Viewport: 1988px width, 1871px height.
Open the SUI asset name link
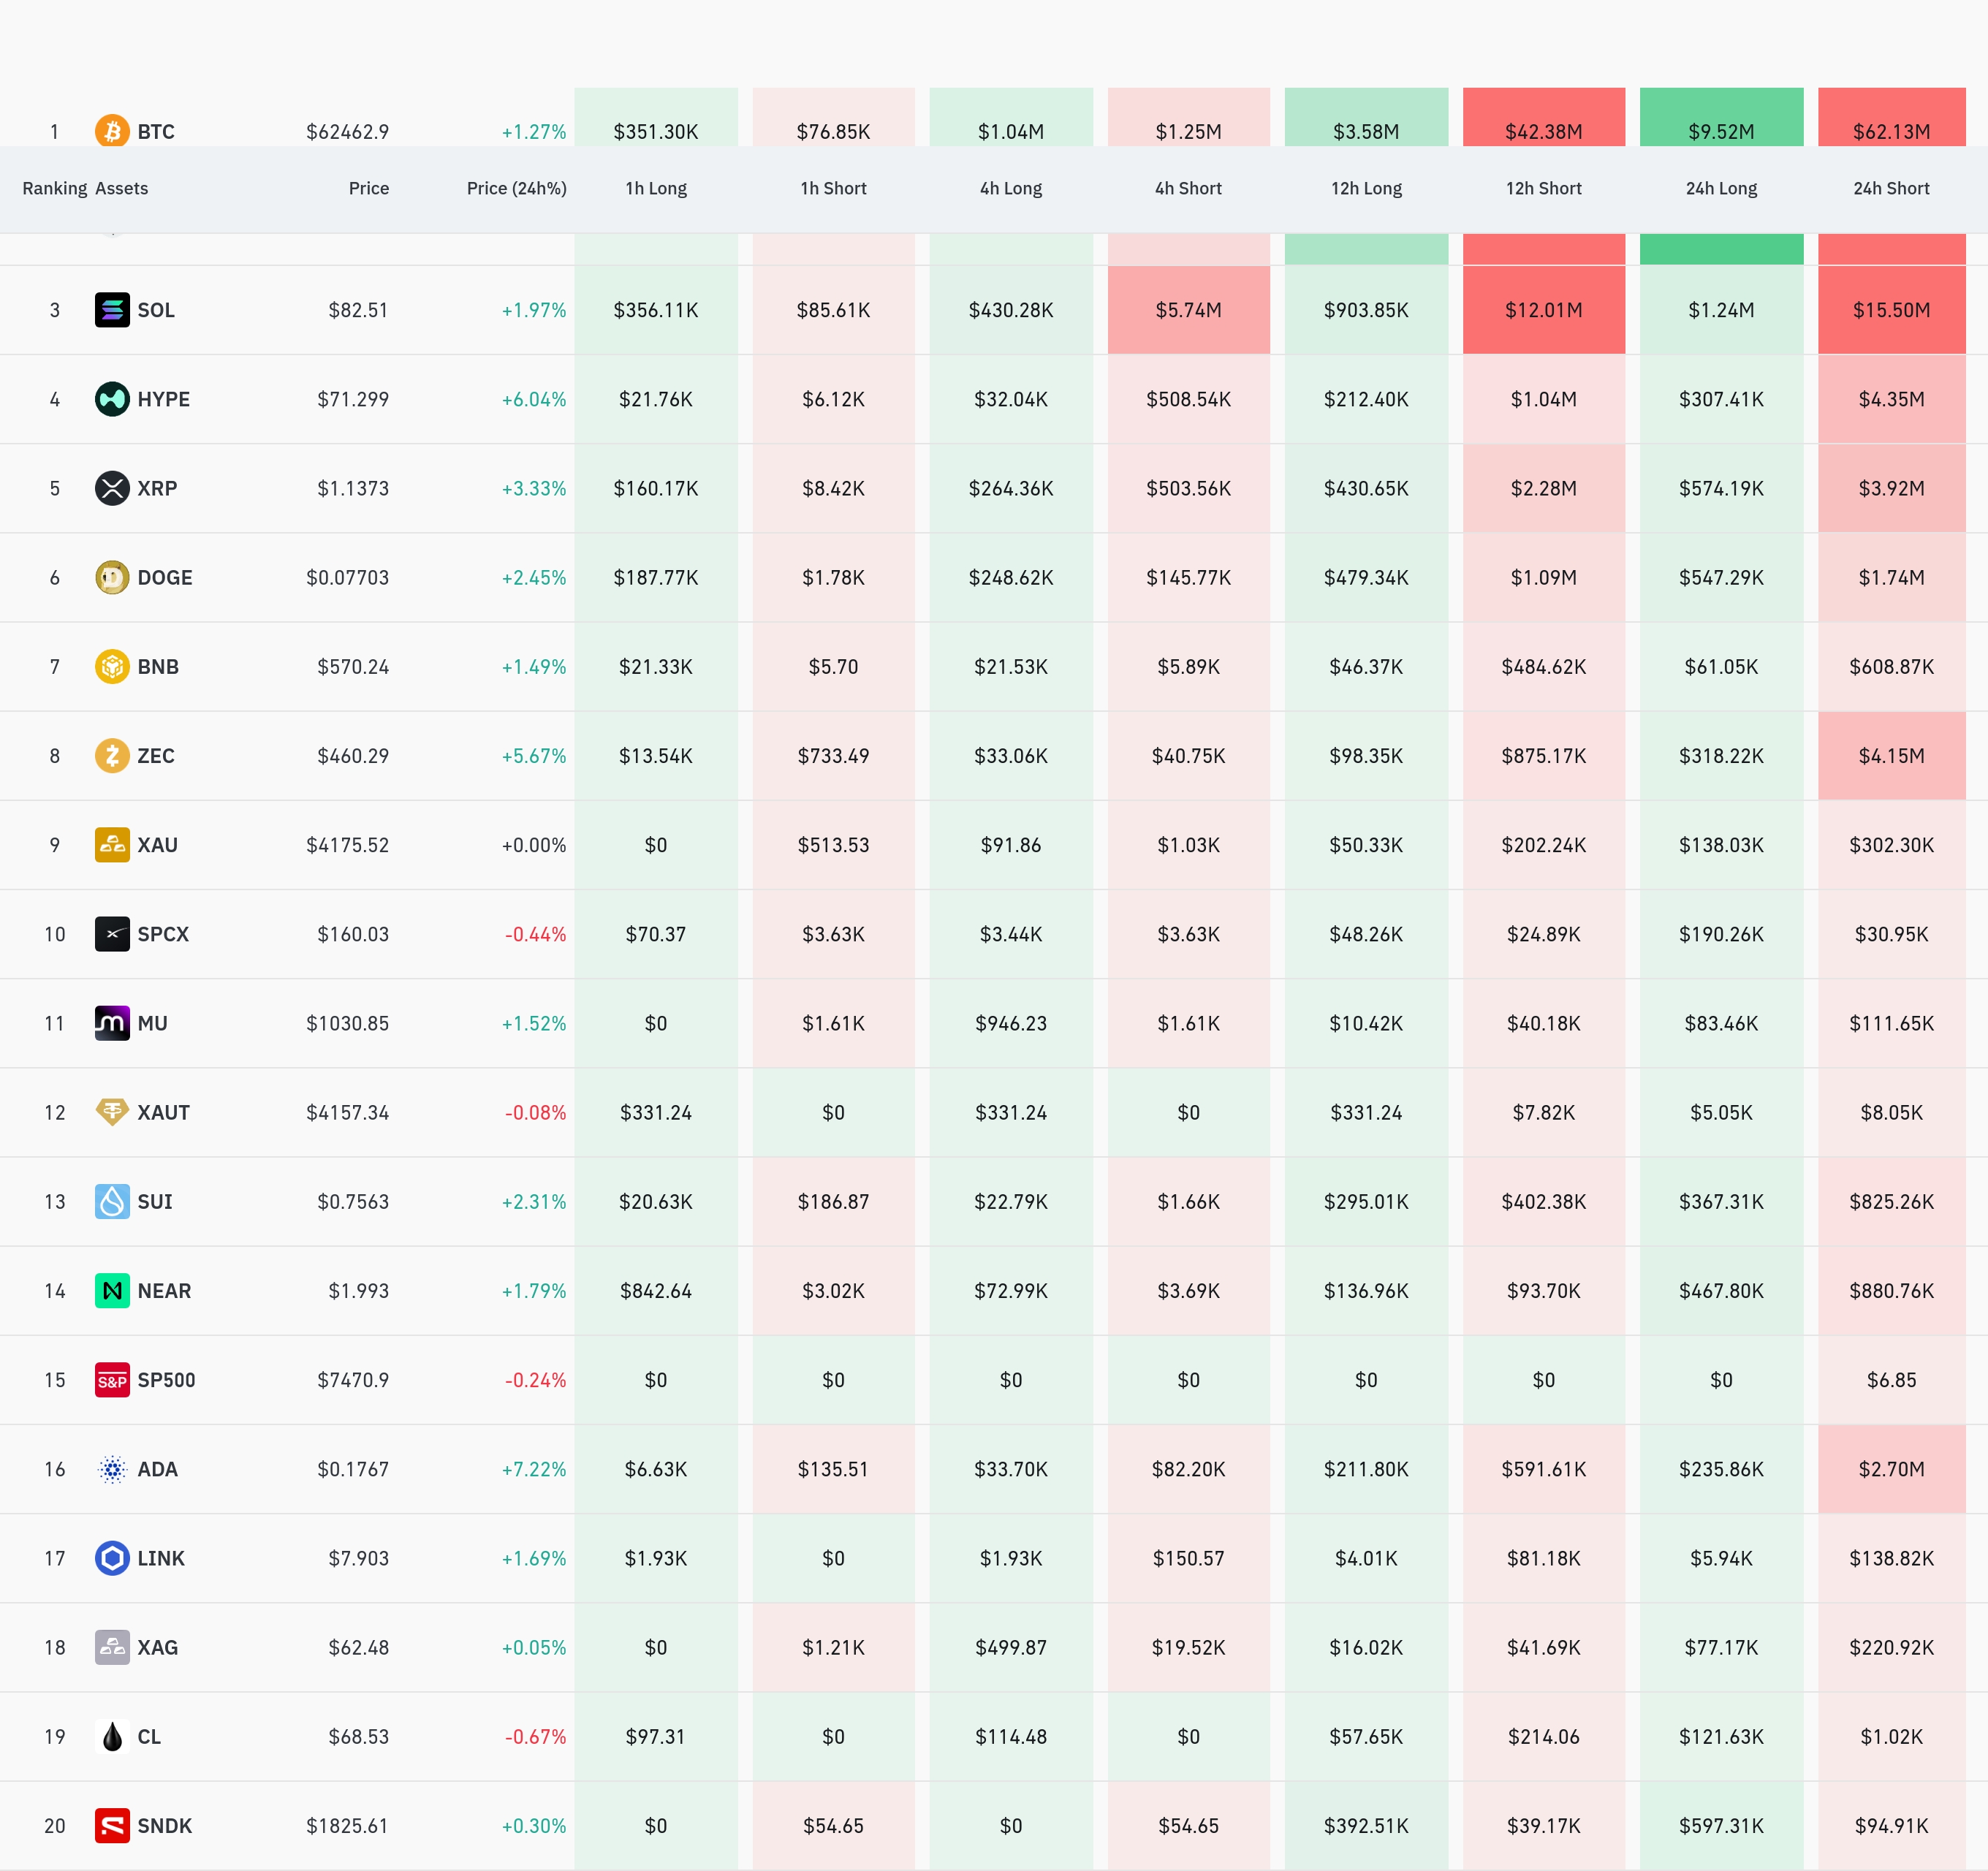tap(155, 1201)
